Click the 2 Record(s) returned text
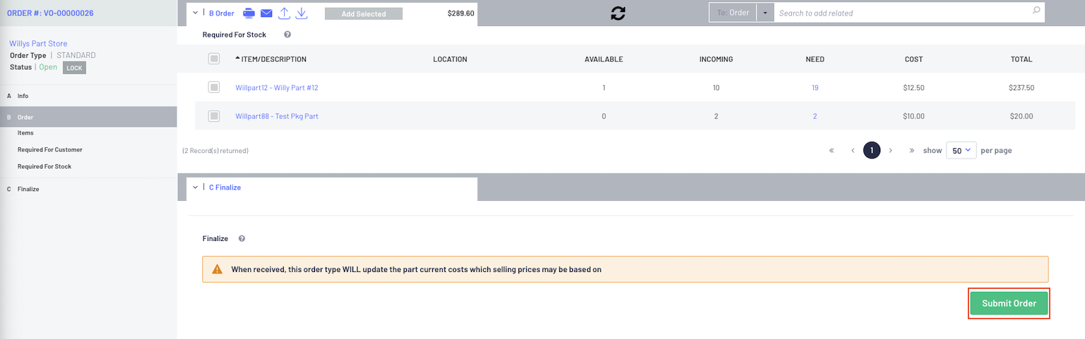 tap(215, 151)
